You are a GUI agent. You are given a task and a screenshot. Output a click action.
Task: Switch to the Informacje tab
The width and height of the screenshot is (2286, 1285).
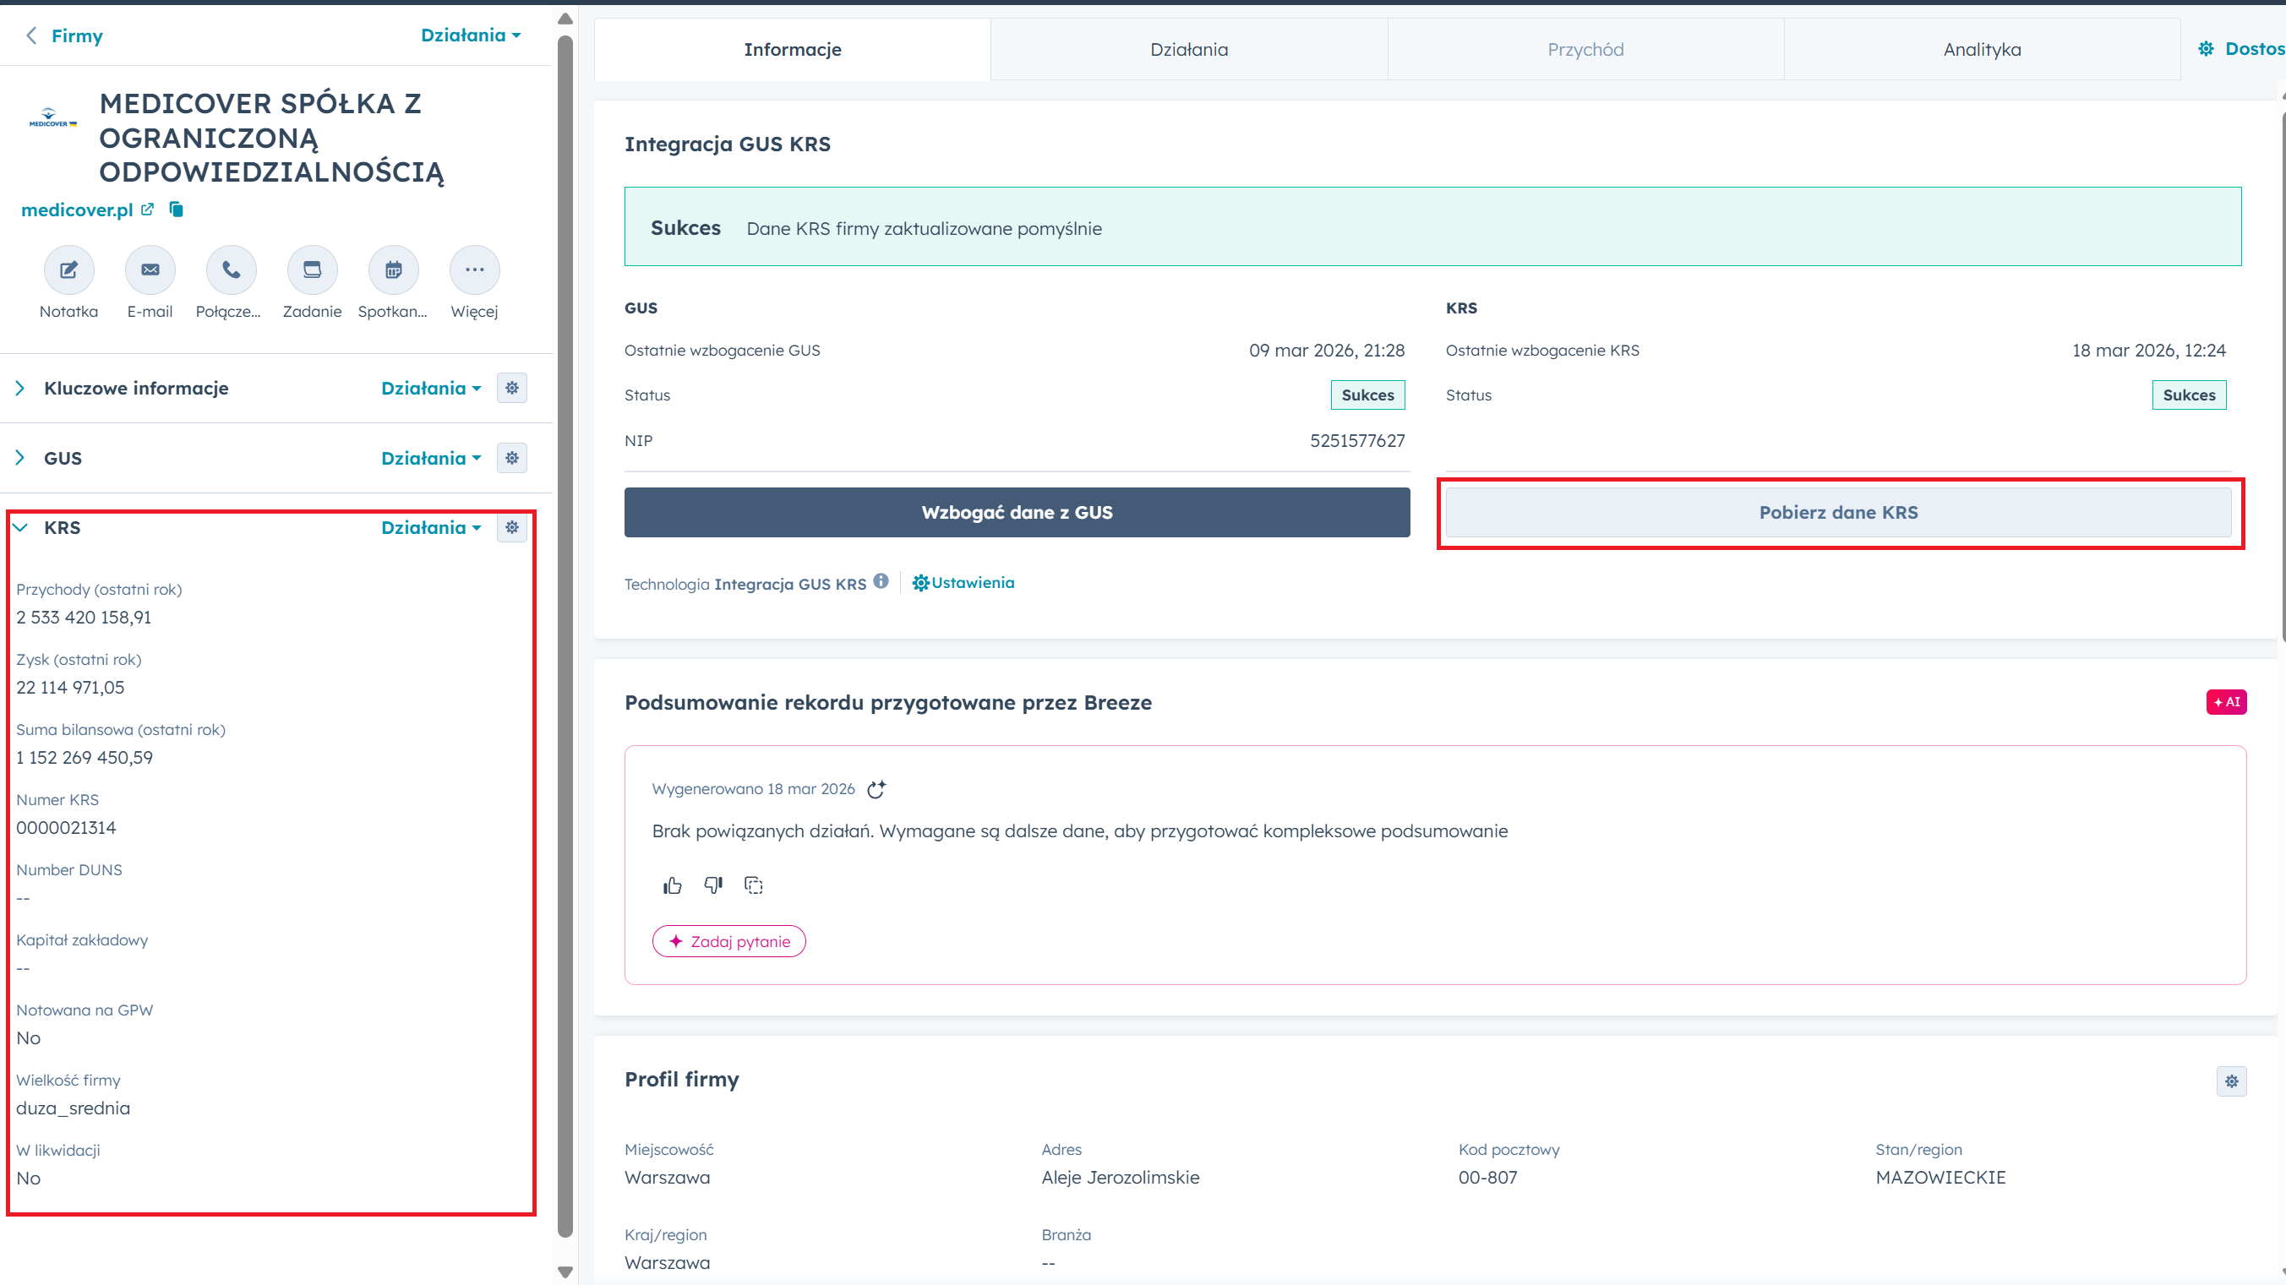point(793,50)
